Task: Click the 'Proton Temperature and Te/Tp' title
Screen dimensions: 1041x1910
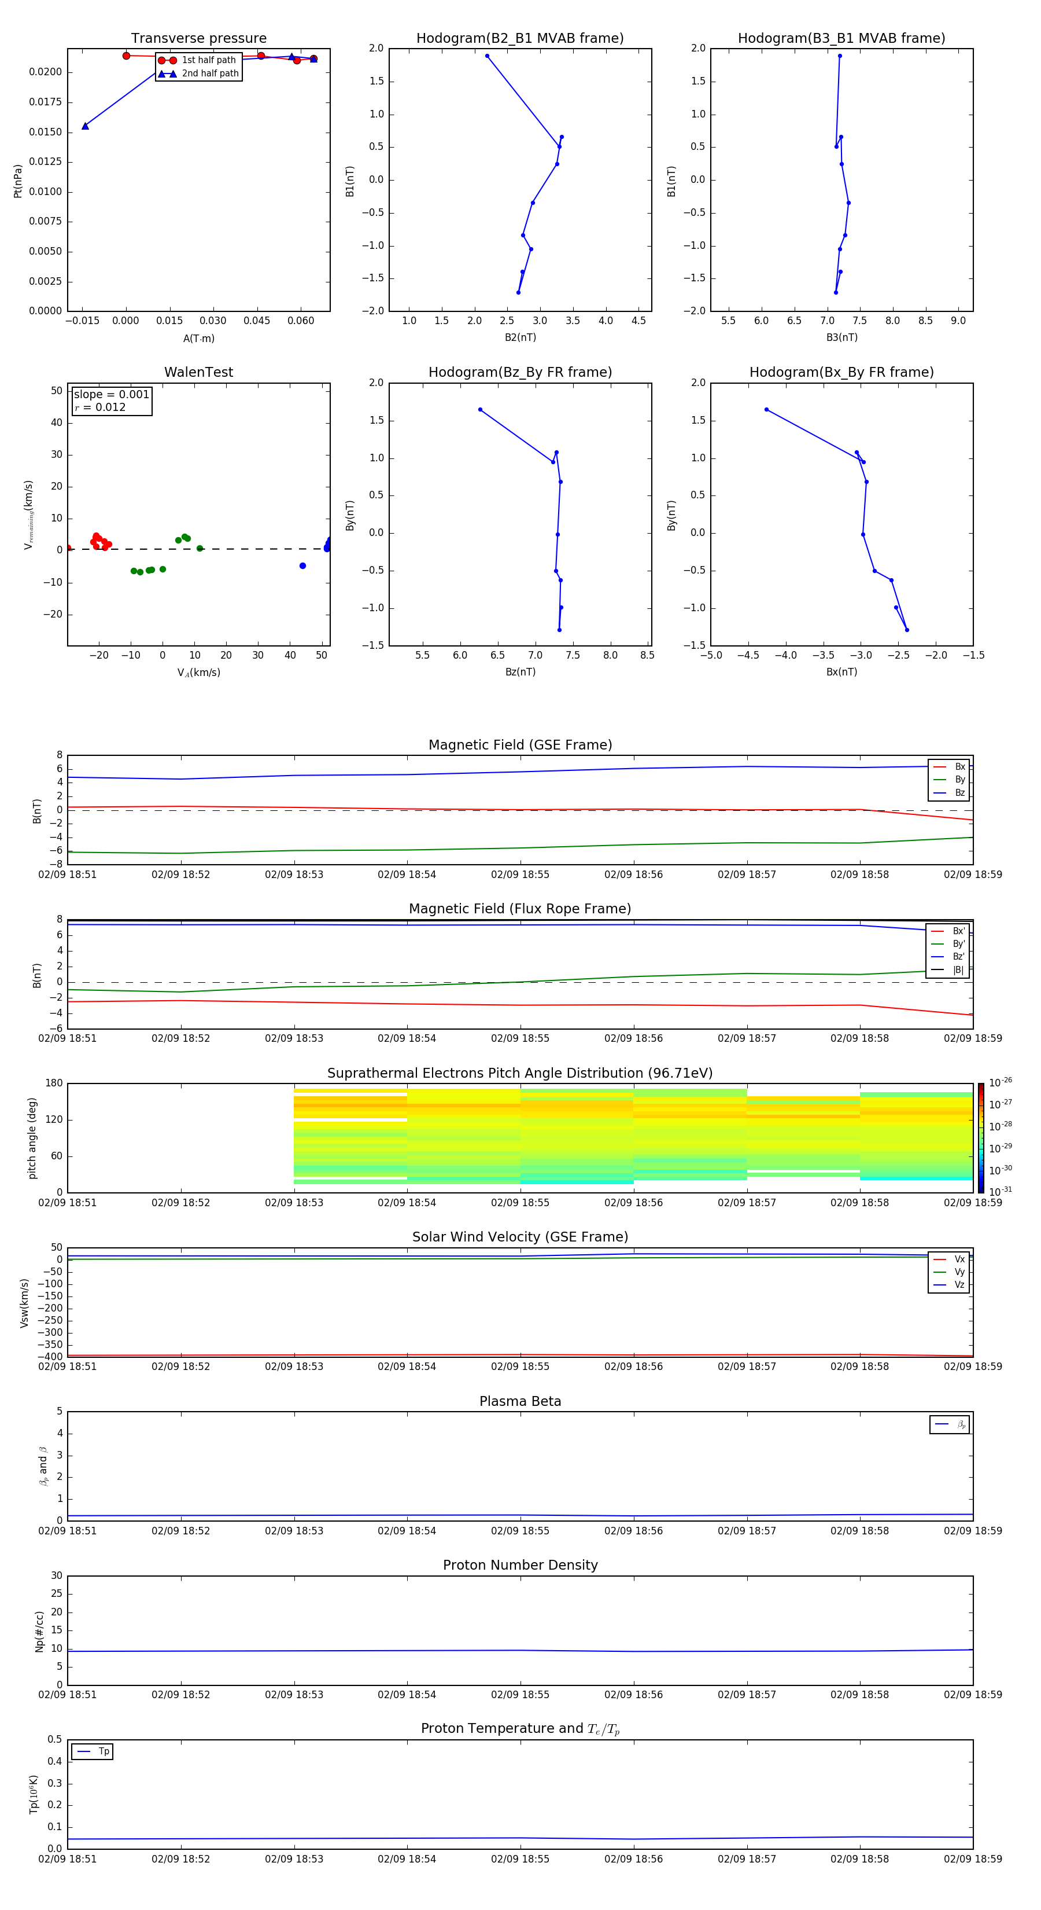Action: pos(520,1729)
